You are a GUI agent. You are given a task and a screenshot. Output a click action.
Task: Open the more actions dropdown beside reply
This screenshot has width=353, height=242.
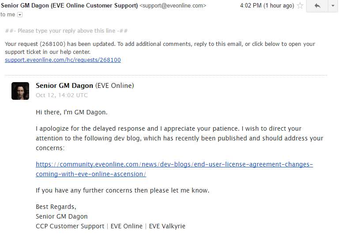pos(333,6)
